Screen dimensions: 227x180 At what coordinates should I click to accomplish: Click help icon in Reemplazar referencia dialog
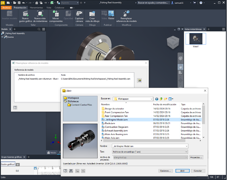point(15,107)
